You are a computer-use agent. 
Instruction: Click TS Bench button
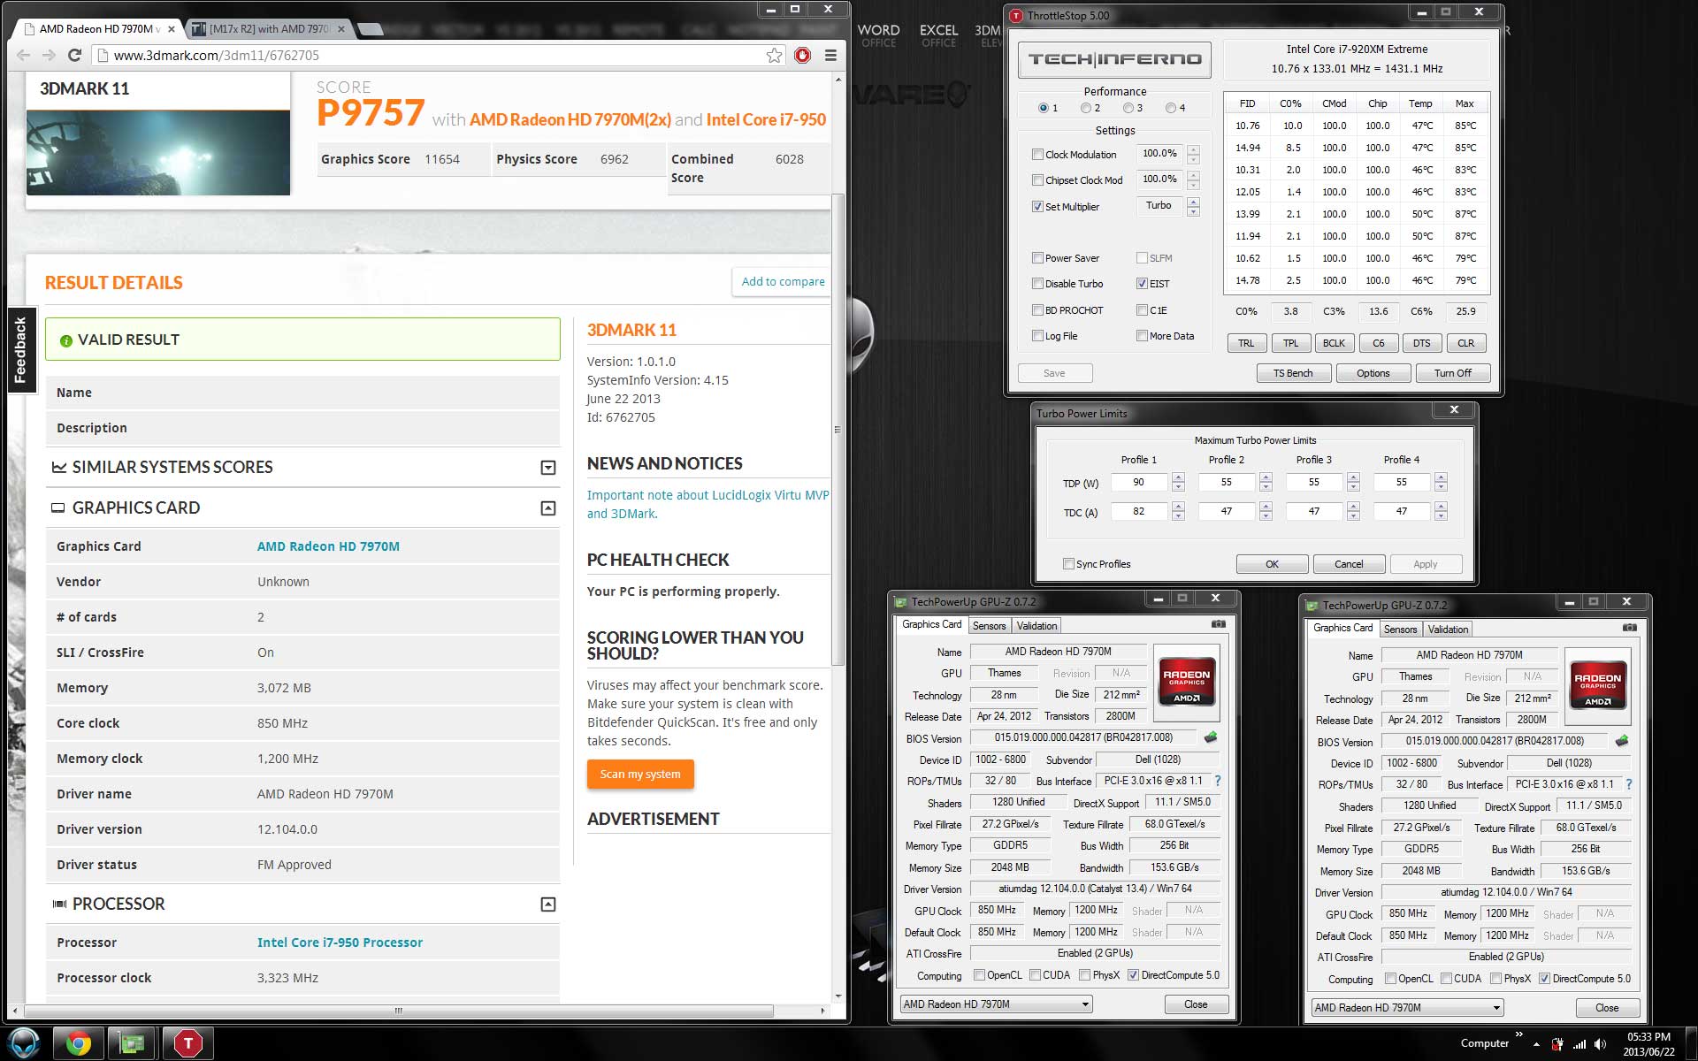[1293, 373]
